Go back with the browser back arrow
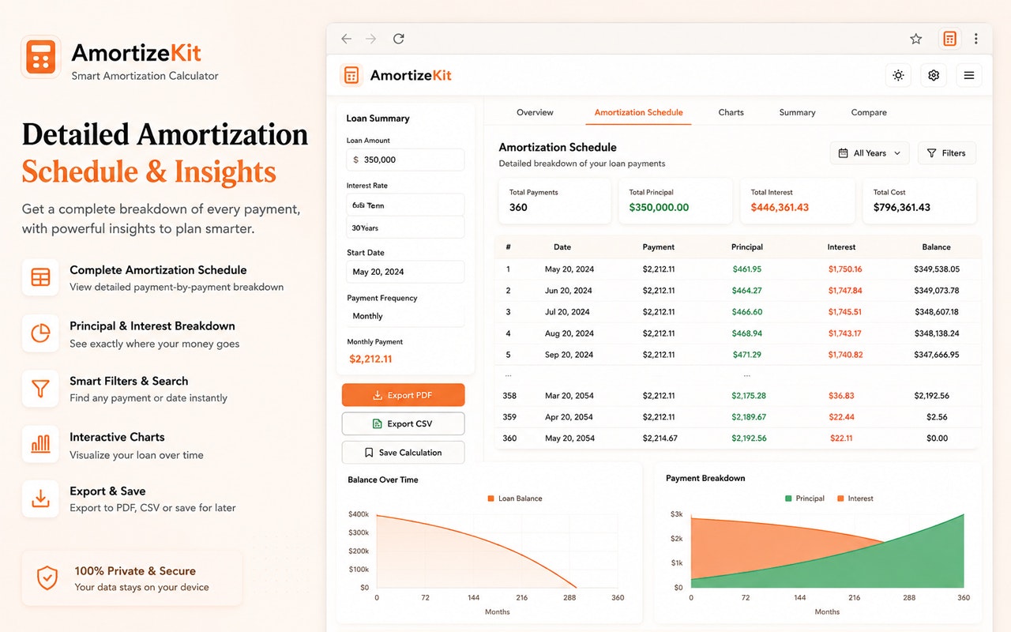The width and height of the screenshot is (1011, 632). click(x=346, y=39)
